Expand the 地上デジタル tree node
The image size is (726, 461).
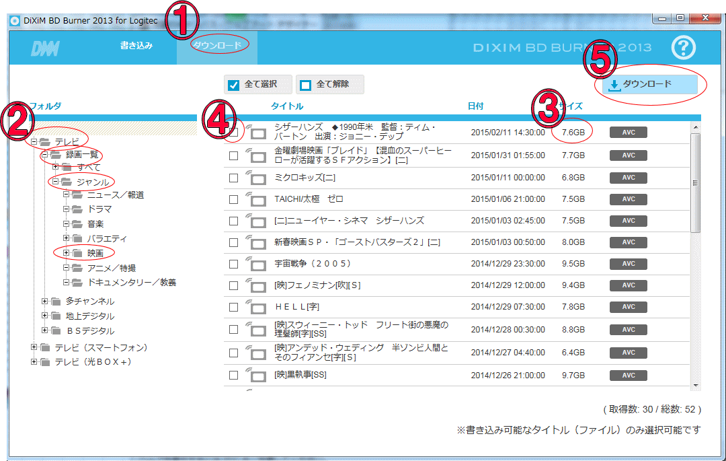point(44,316)
